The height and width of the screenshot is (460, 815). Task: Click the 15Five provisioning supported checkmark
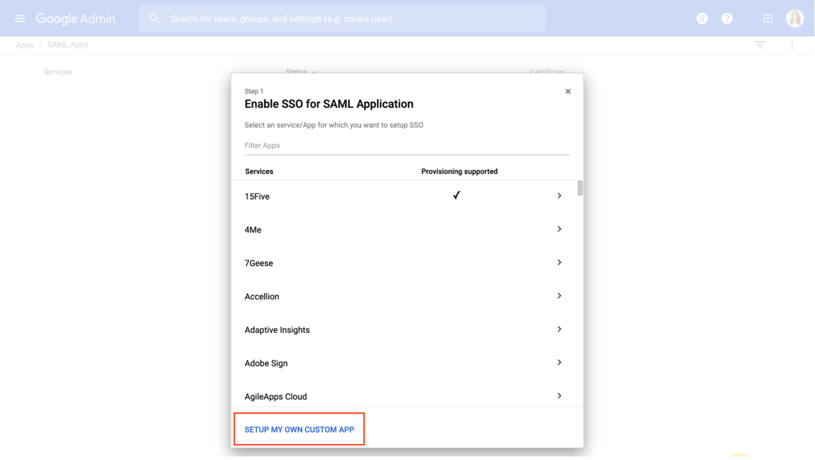tap(456, 195)
